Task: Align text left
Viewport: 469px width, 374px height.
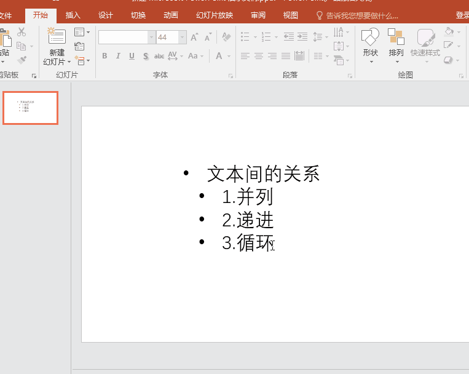Action: 245,56
